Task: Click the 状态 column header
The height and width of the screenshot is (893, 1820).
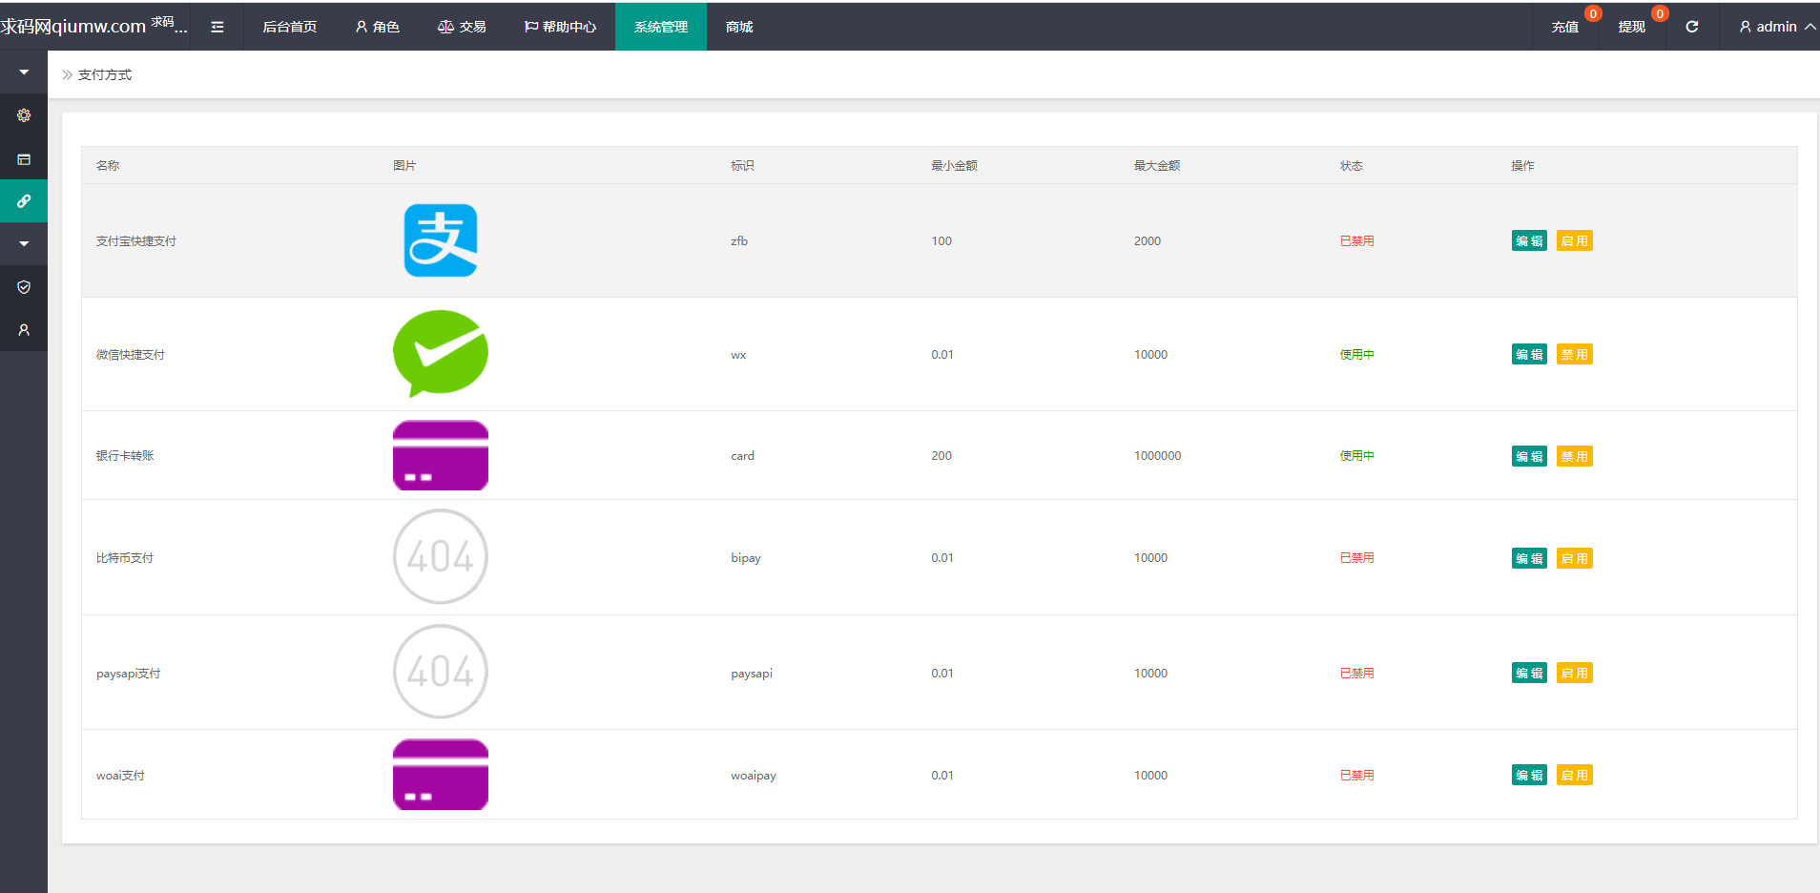Action: coord(1352,165)
